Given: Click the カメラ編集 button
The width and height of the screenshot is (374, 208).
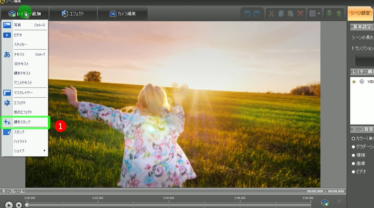Looking at the screenshot, I should [122, 14].
